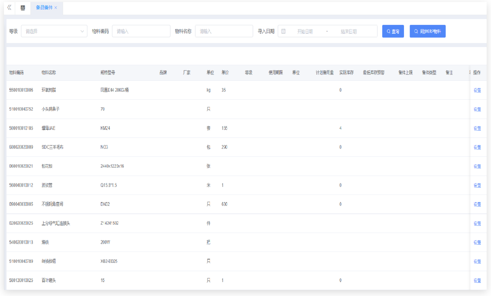Click the 厂家 column header
Screen dimensions: 491x296
[x=187, y=73]
